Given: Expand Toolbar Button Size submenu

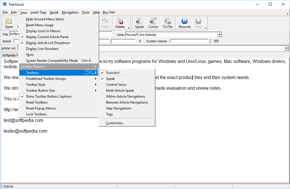Looking at the screenshot, I should pos(59,91).
